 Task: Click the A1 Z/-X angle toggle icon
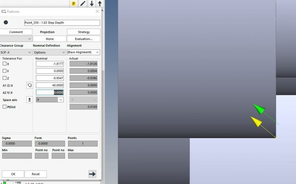(29, 85)
